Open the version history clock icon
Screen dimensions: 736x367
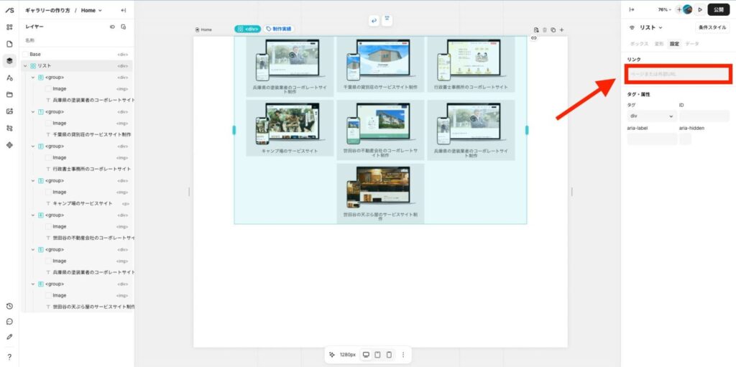click(x=9, y=306)
